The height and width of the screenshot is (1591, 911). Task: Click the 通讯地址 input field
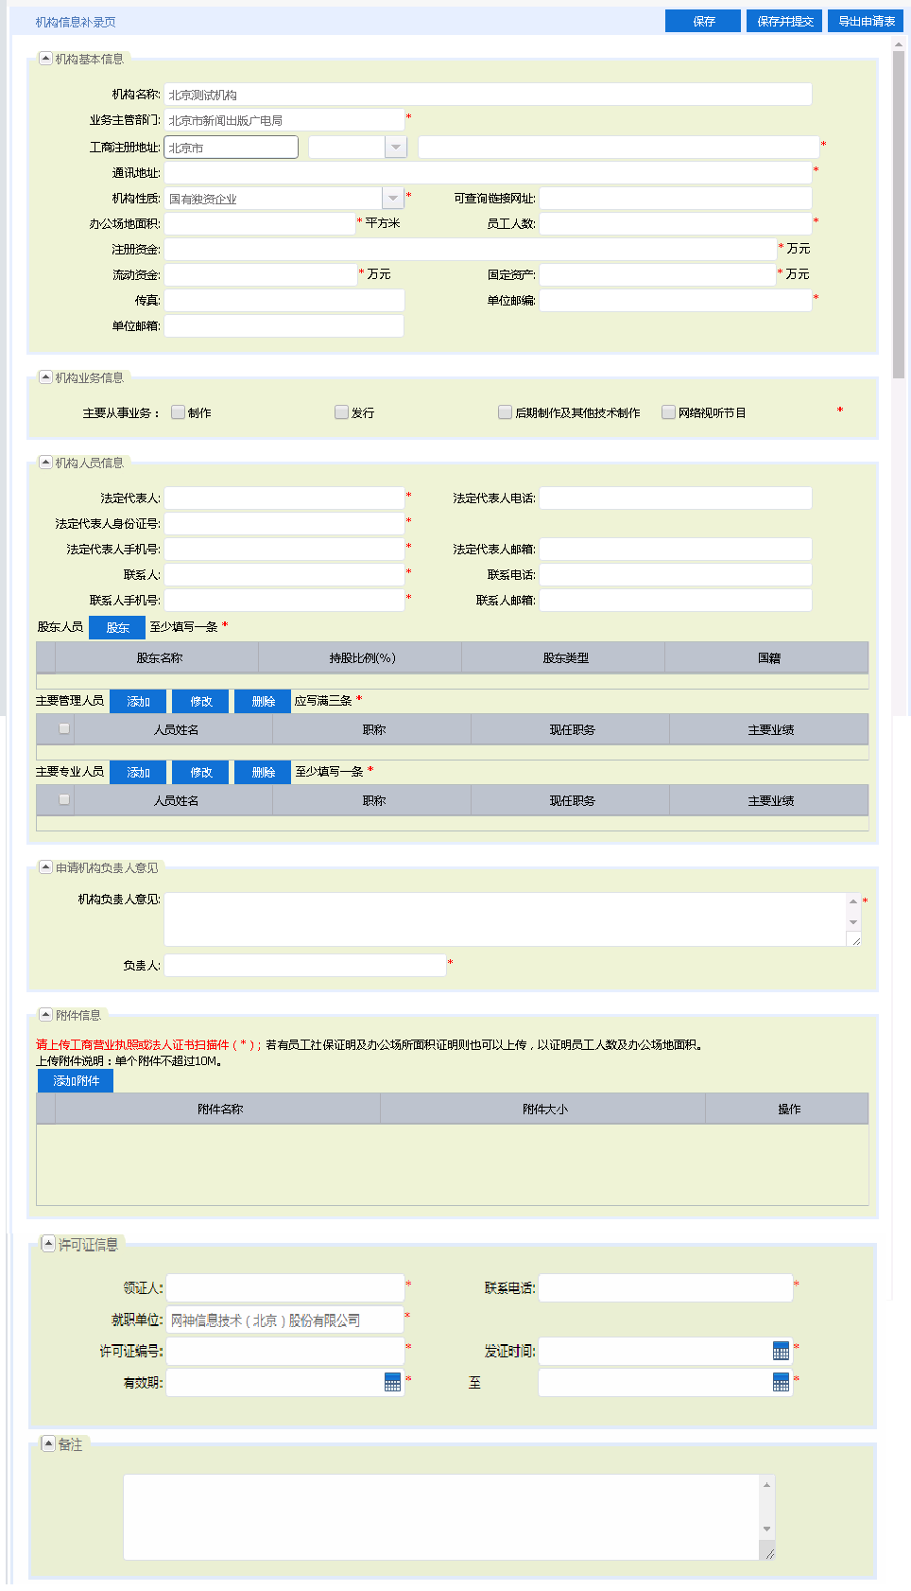point(488,172)
